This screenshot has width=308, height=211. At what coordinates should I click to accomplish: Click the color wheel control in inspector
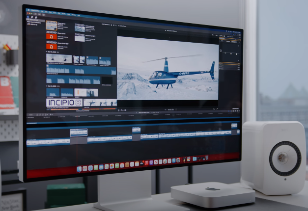tap(221, 51)
